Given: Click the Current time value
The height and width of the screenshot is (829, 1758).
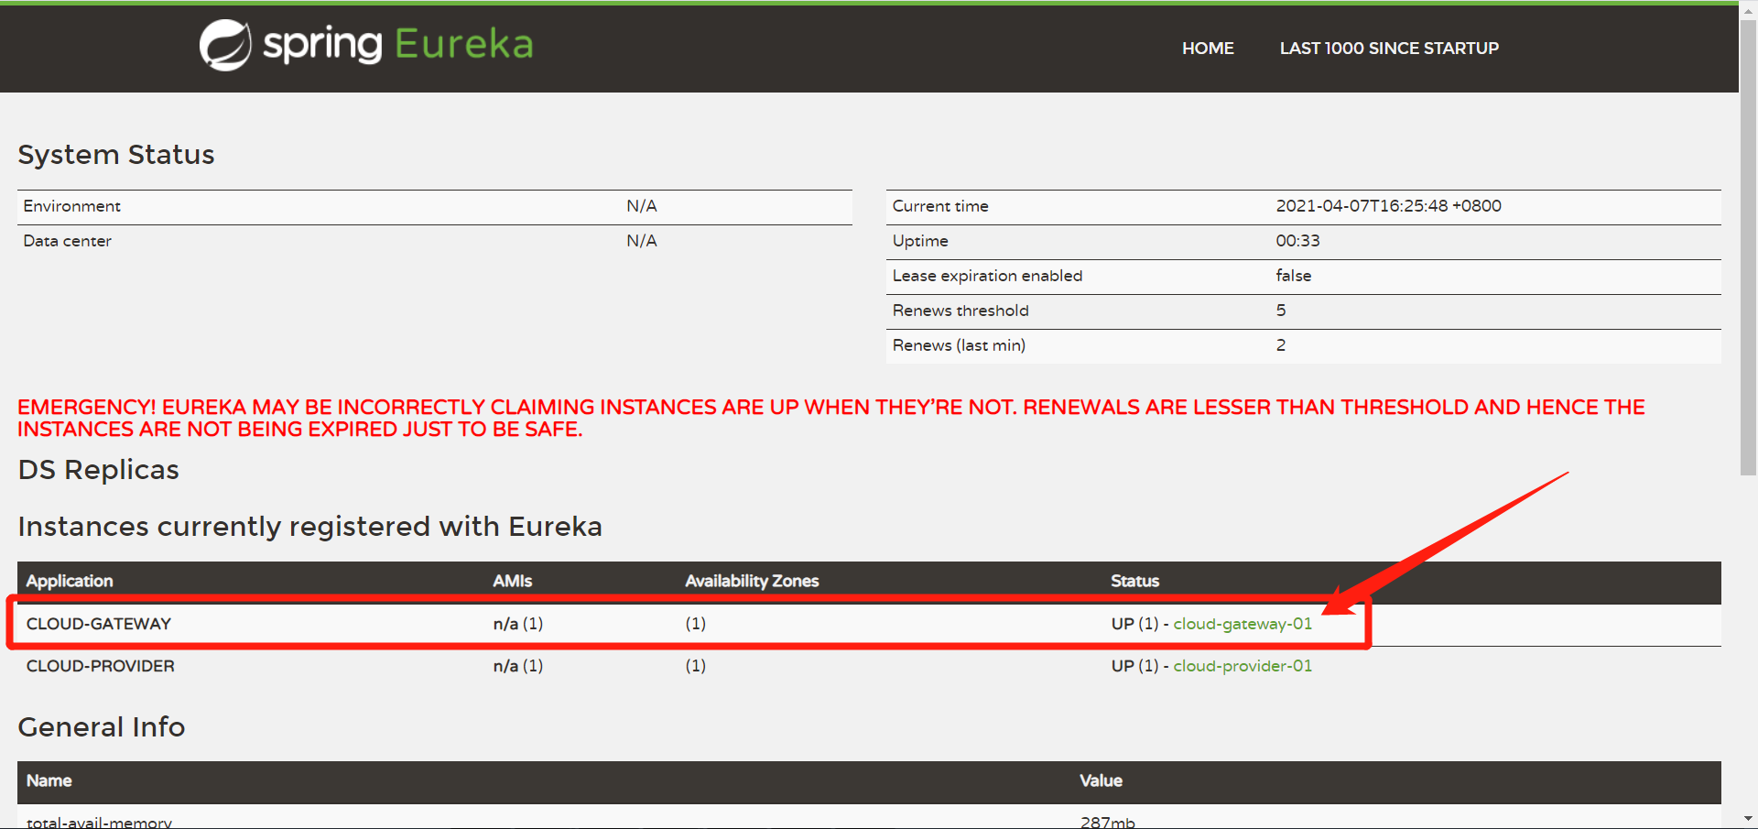Looking at the screenshot, I should 1388,206.
